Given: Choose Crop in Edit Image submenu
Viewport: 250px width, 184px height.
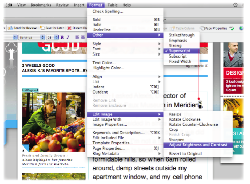Looking at the screenshot, I should [x=198, y=130].
